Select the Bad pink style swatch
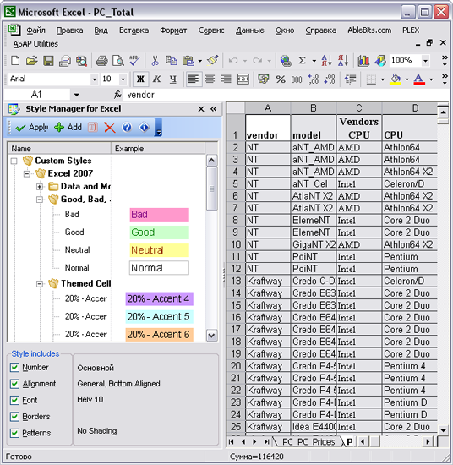Screen dimensions: 453x465 [159, 215]
